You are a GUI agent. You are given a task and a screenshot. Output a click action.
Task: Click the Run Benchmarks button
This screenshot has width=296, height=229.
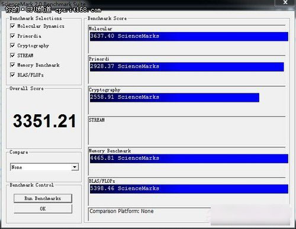tap(43, 198)
